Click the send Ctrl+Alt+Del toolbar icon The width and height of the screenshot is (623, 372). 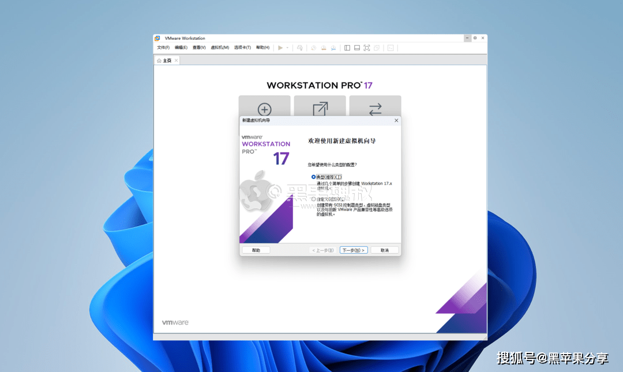[299, 48]
